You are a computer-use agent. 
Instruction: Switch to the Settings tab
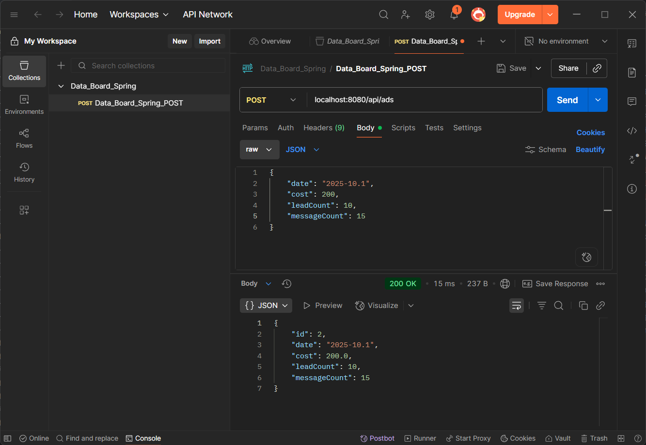(x=467, y=128)
